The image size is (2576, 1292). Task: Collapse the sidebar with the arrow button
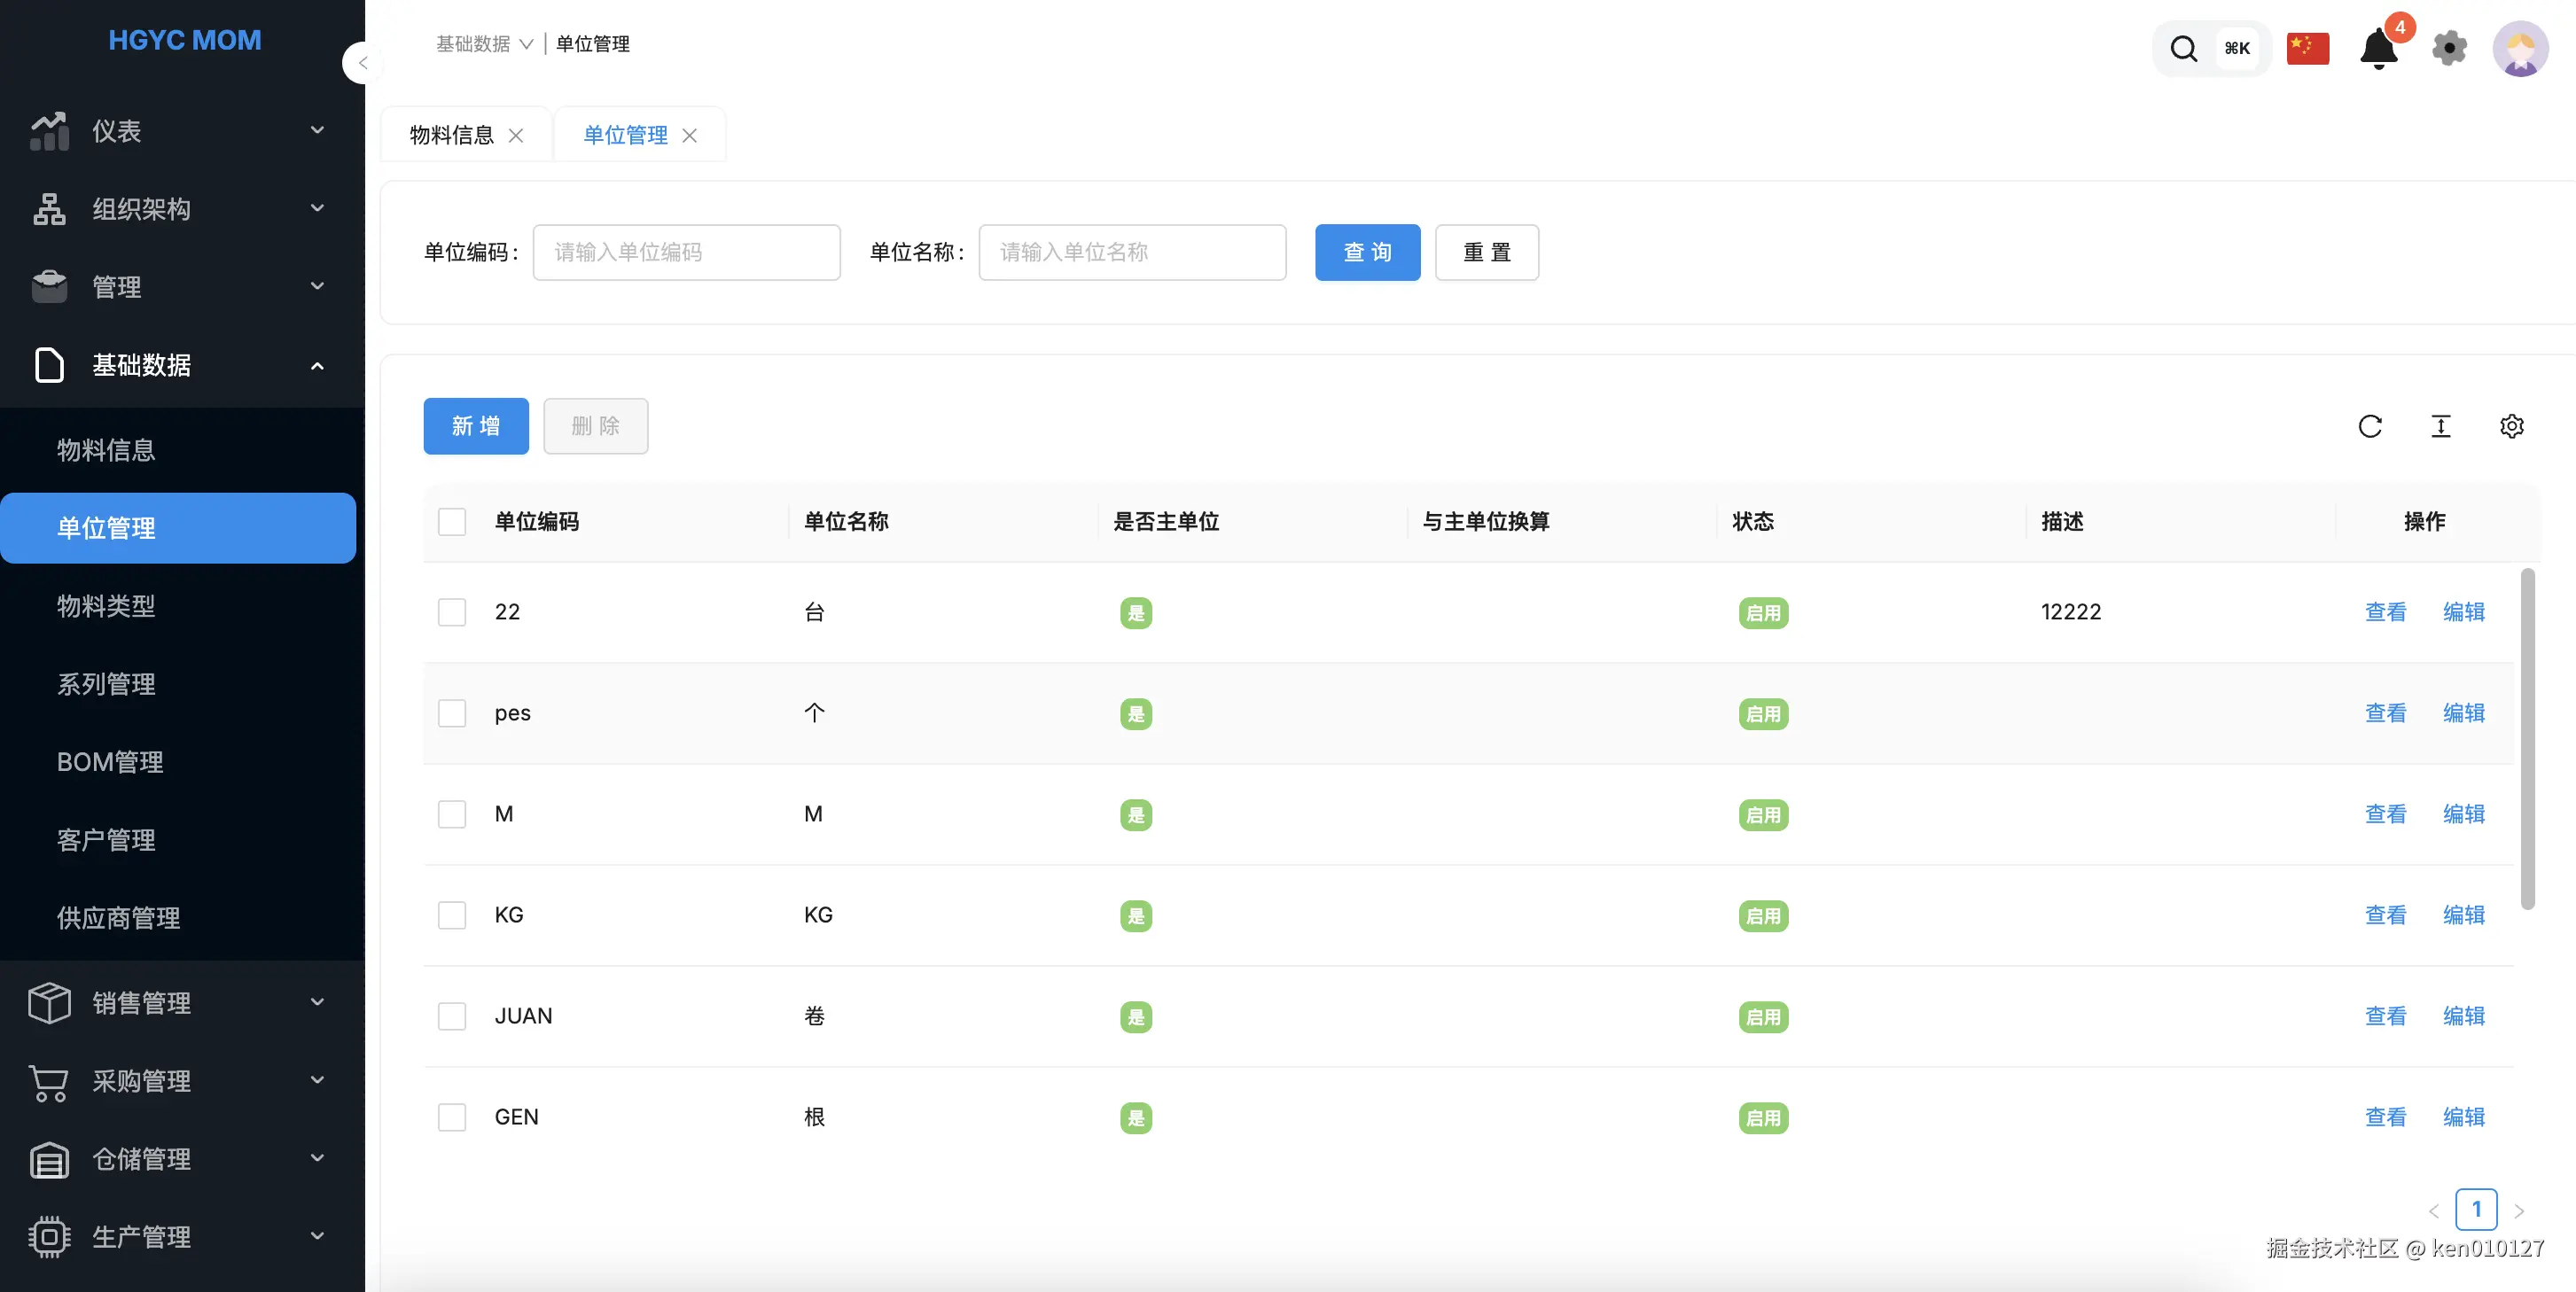point(362,63)
